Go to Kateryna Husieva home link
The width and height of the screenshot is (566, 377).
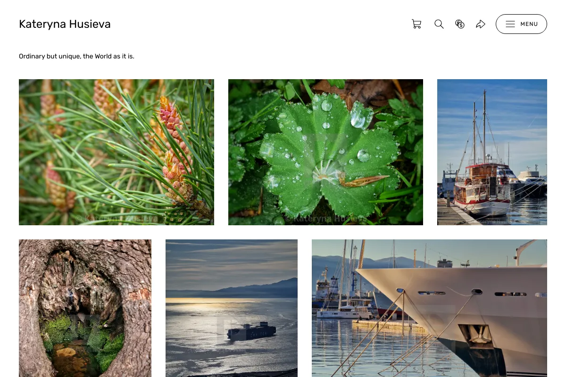coord(65,24)
